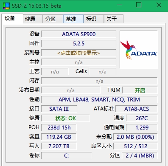Click the SSD-Z app icon in title bar
The image size is (168, 166).
(x=6, y=6)
